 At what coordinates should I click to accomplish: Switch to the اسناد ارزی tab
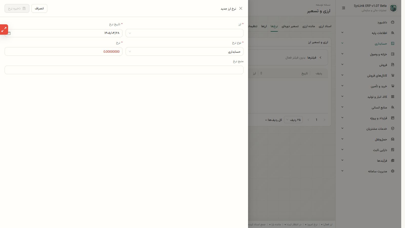click(x=325, y=26)
